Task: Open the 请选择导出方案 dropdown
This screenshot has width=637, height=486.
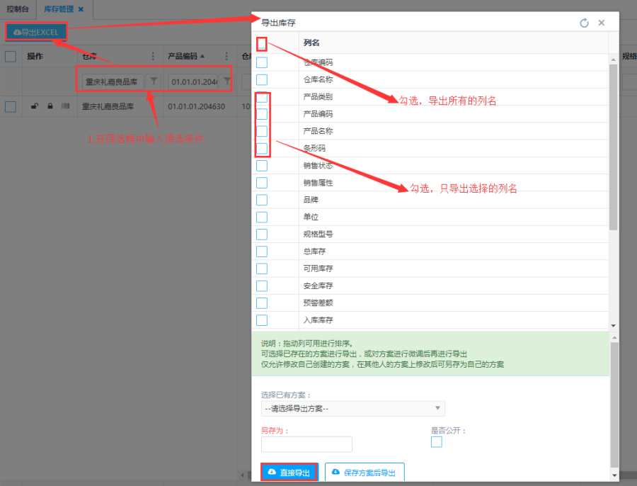Action: pyautogui.click(x=352, y=409)
